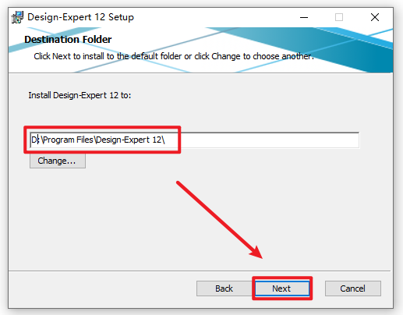The width and height of the screenshot is (403, 315).
Task: Click the "D:" drive letter in path
Action: (x=35, y=140)
